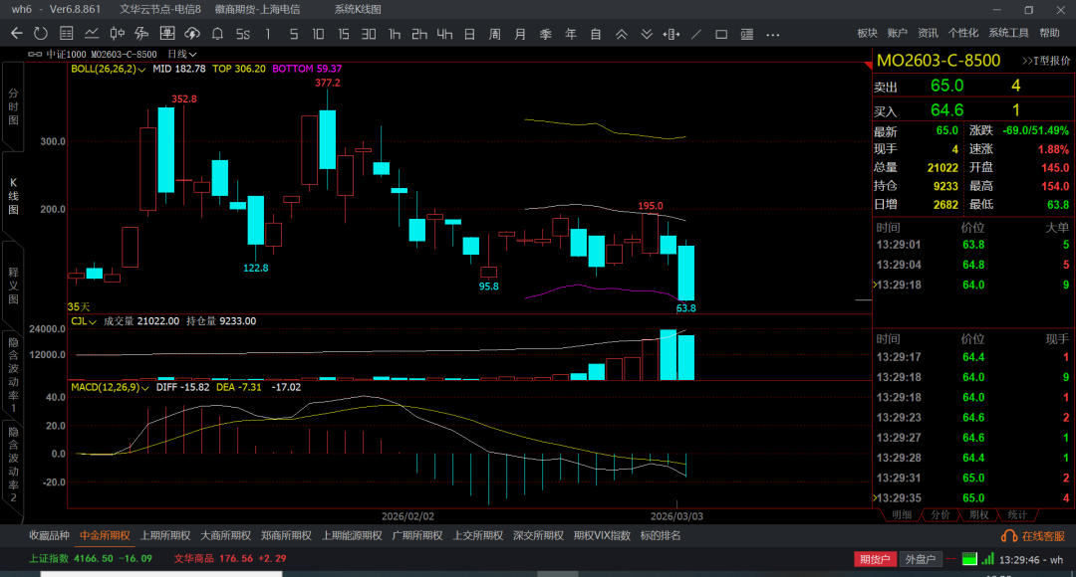
Task: Click the back arrow in the toolbar
Action: click(x=16, y=33)
